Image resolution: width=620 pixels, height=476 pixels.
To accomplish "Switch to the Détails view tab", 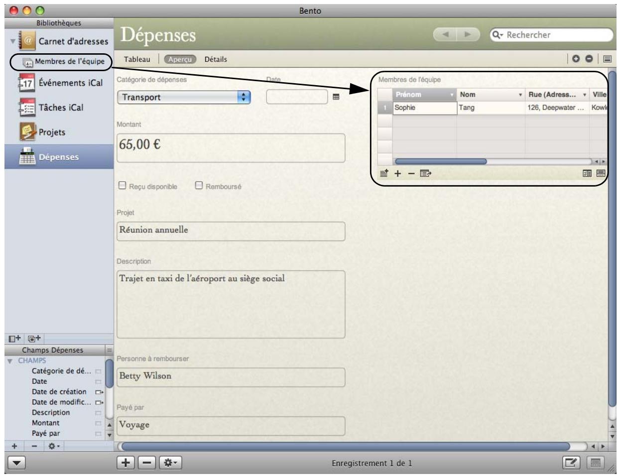I will pos(216,59).
